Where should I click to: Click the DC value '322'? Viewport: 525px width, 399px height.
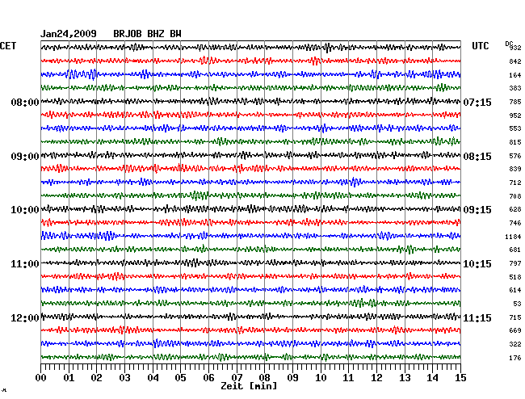click(515, 344)
